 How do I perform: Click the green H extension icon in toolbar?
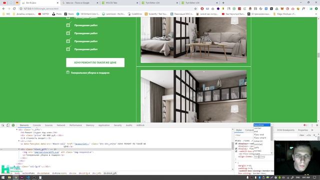311,8
